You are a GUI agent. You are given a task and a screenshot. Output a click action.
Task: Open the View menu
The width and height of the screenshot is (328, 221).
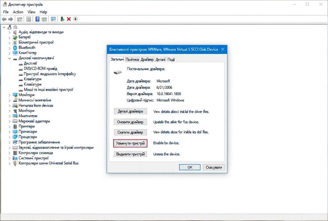coord(31,12)
